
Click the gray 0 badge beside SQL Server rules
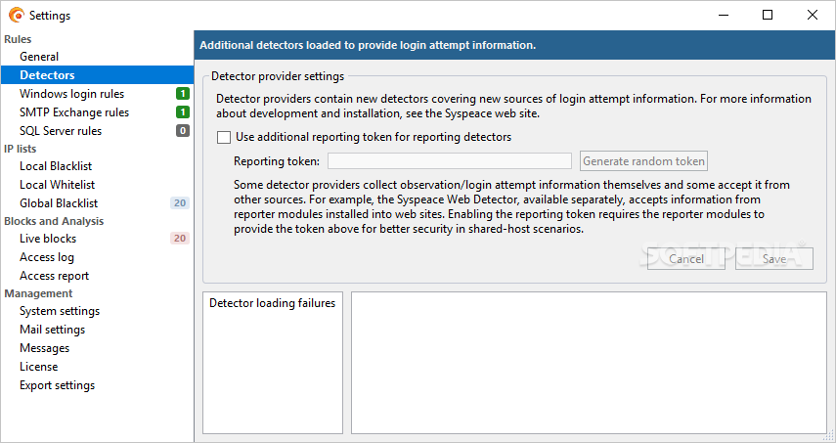[x=183, y=131]
